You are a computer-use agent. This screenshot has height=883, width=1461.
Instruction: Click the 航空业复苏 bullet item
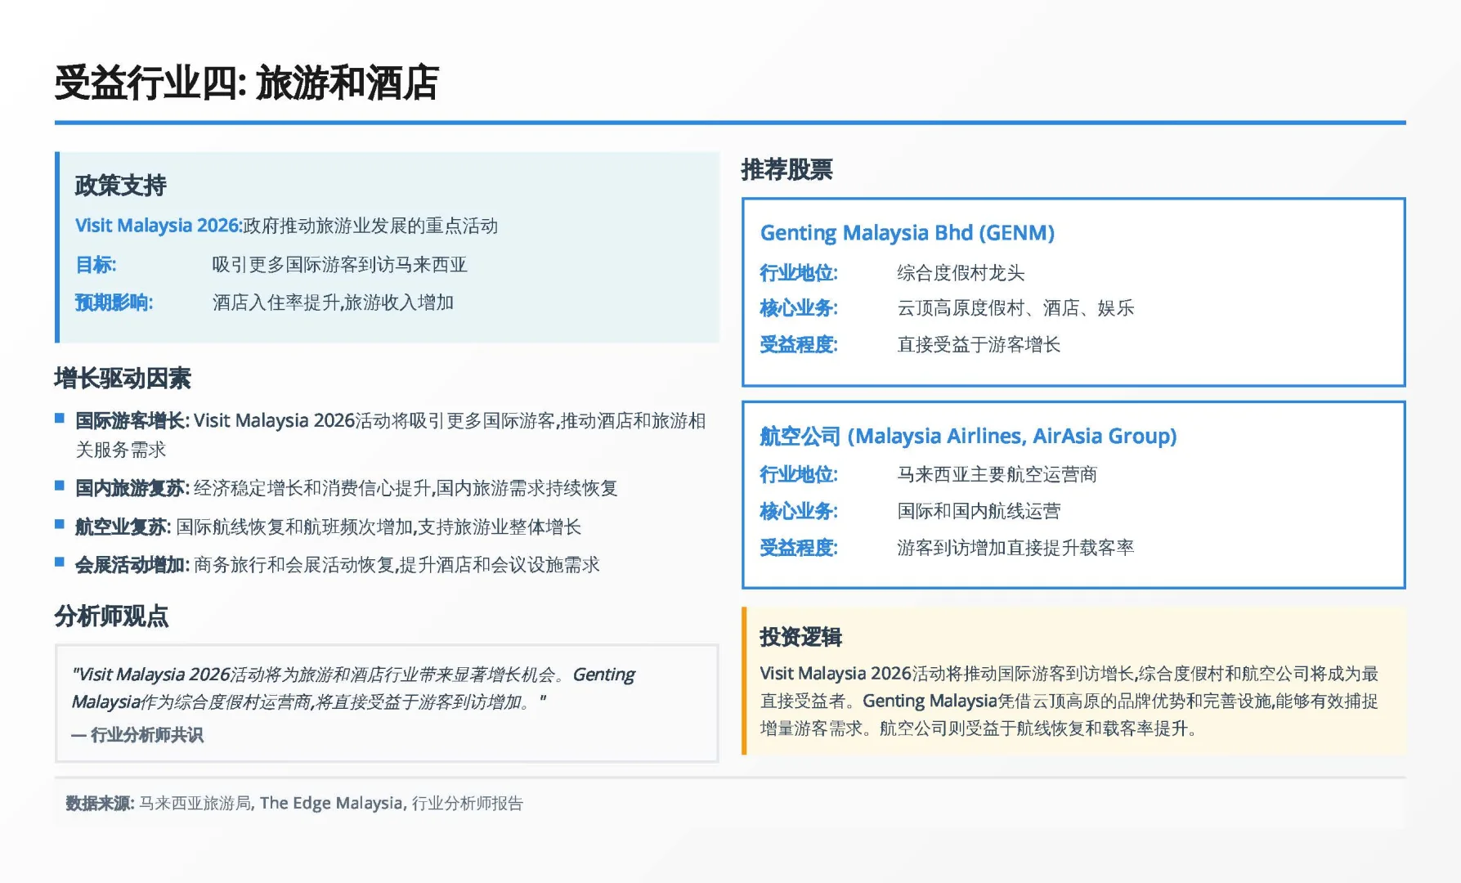click(328, 527)
